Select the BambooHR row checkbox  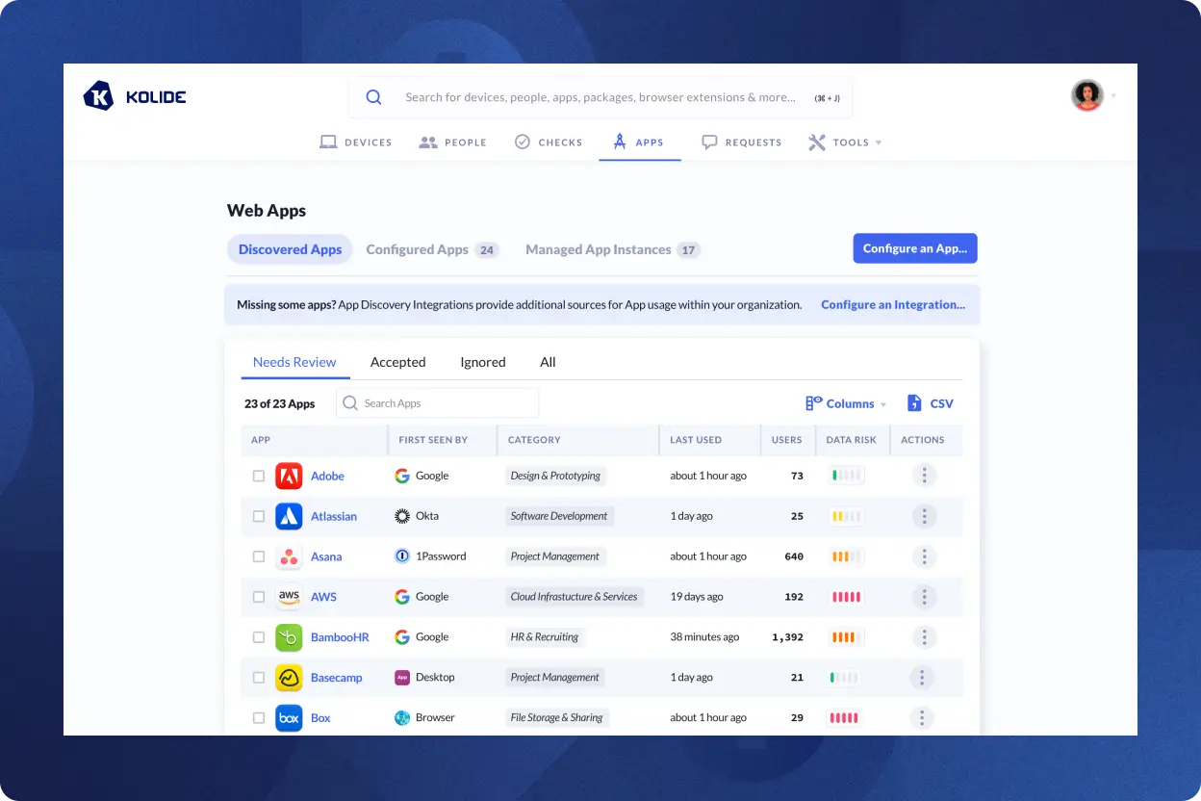pos(258,637)
